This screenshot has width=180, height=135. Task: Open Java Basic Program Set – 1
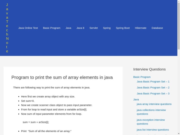(x=153, y=82)
